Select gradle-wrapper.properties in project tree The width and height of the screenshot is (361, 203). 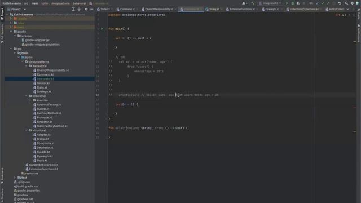point(42,45)
